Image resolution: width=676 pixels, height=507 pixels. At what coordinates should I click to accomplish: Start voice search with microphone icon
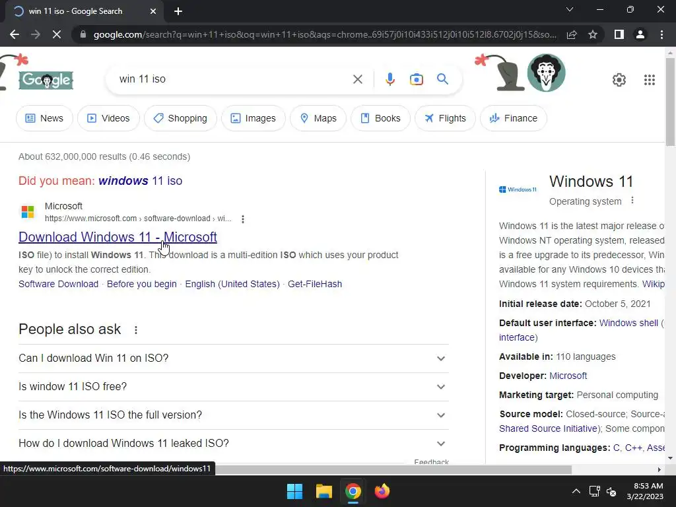pos(390,79)
